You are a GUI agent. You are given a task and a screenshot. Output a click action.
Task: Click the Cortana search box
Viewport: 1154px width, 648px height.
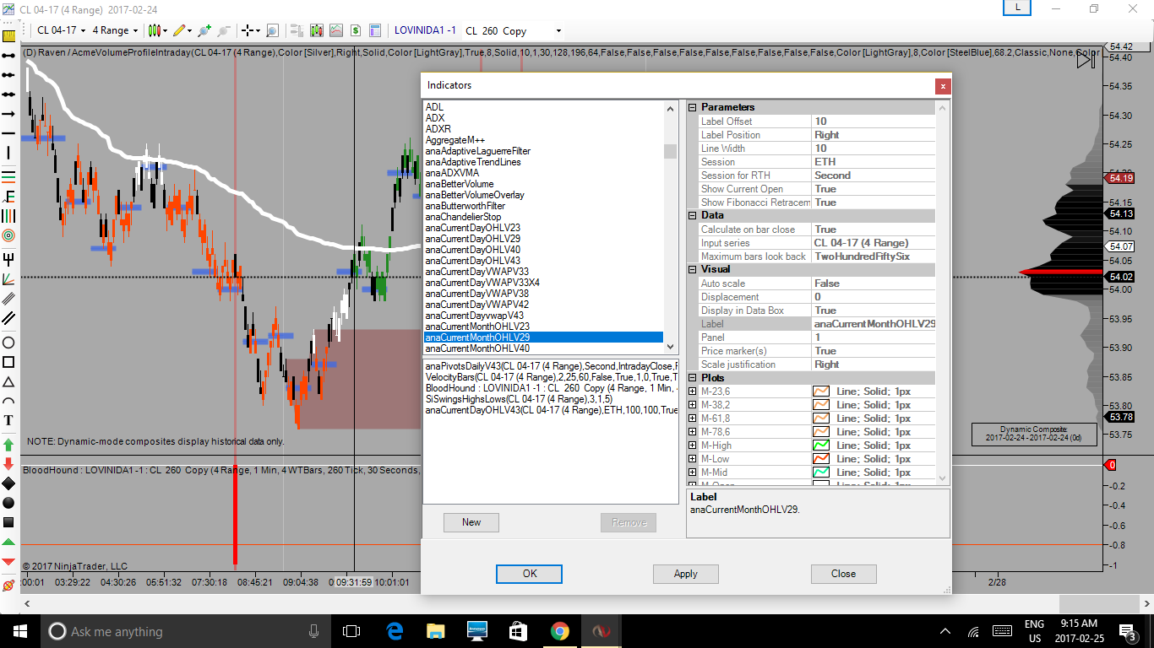186,631
